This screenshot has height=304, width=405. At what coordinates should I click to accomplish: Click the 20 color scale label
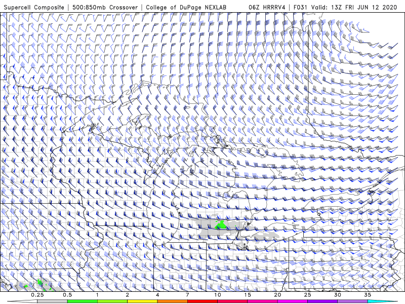[x=277, y=295]
